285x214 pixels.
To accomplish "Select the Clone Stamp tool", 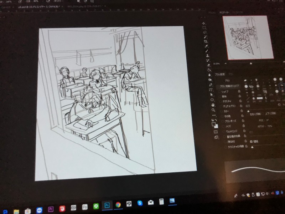I will coord(208,56).
